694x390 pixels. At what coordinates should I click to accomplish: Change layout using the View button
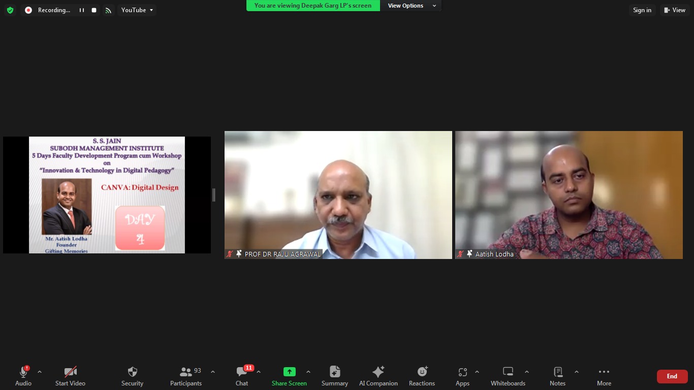[x=674, y=10]
